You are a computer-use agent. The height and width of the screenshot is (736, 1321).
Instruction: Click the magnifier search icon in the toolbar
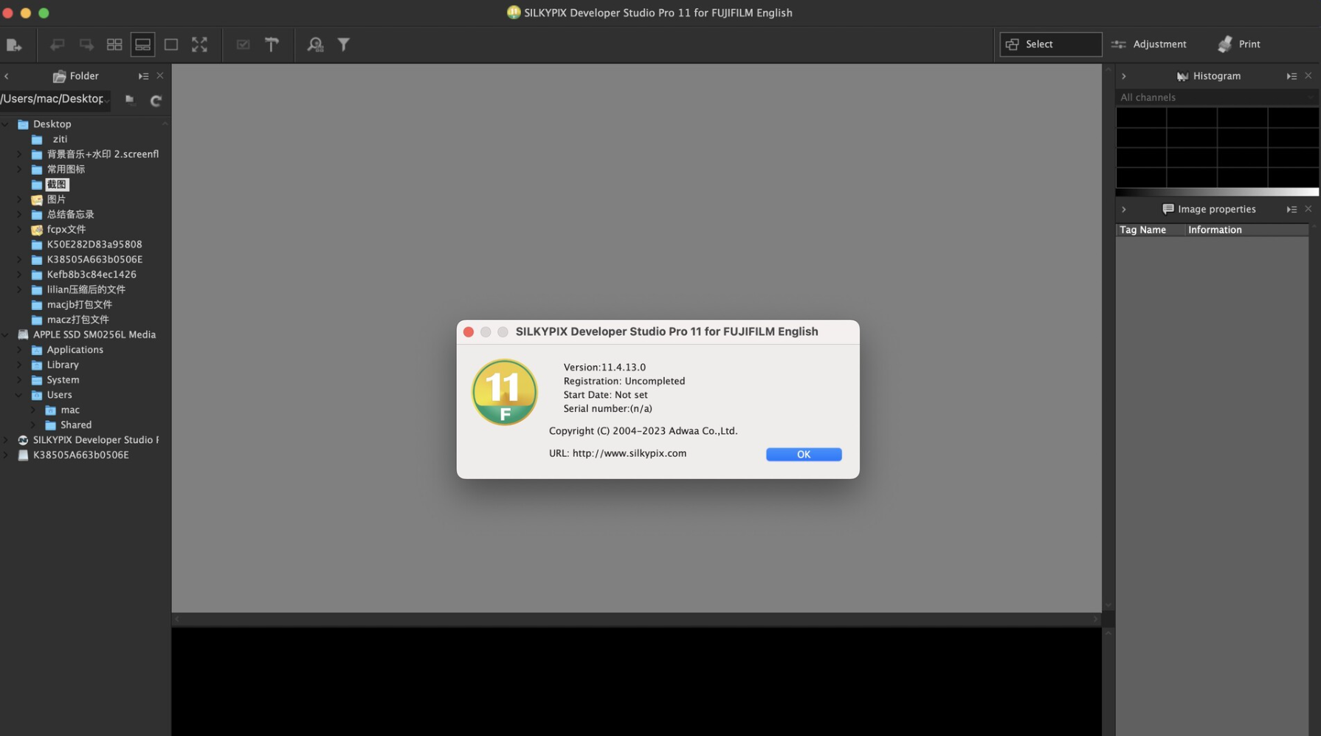(315, 44)
